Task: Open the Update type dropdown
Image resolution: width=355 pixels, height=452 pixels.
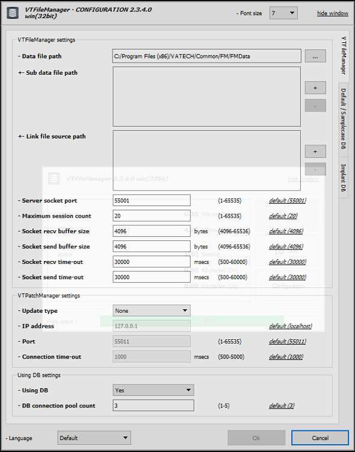Action: [x=152, y=310]
